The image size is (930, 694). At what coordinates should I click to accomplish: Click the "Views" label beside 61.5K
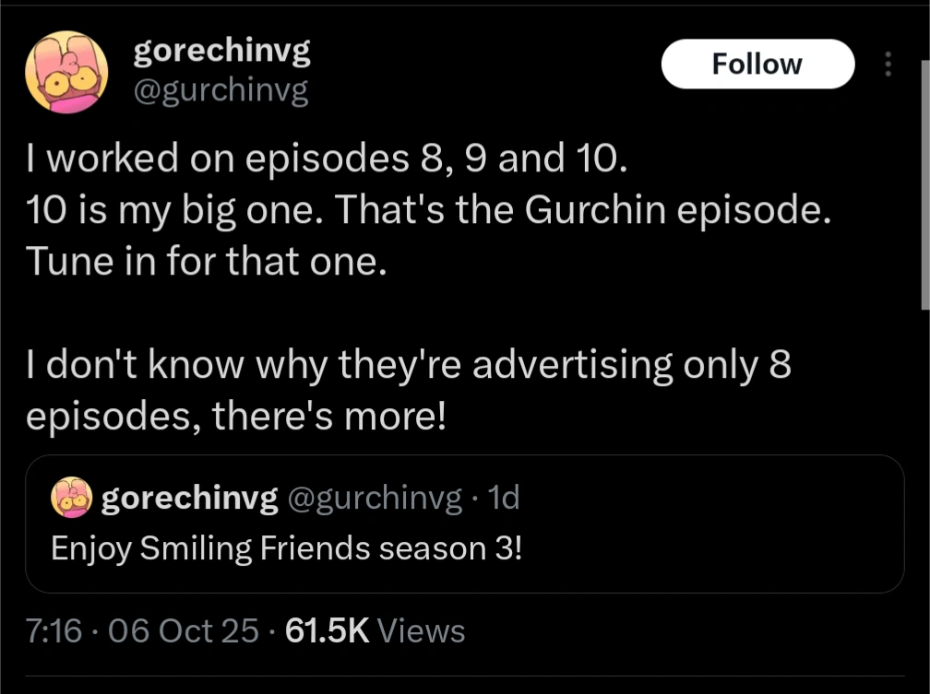[422, 631]
